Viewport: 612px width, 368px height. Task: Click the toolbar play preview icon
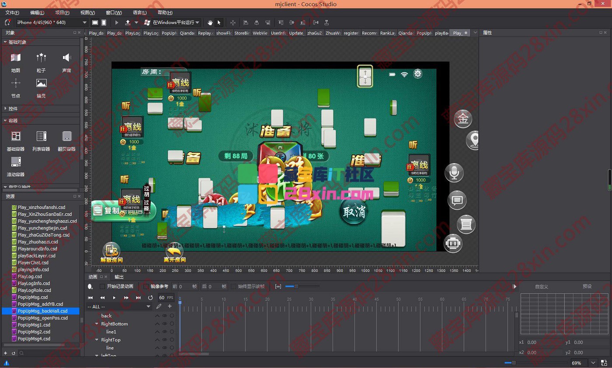click(x=117, y=22)
